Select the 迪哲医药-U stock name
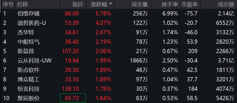Viewport: 237px width, 103px height. (x=32, y=23)
